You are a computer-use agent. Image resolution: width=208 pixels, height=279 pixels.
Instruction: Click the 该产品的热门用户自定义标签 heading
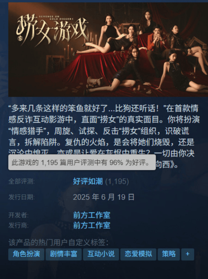(59, 242)
